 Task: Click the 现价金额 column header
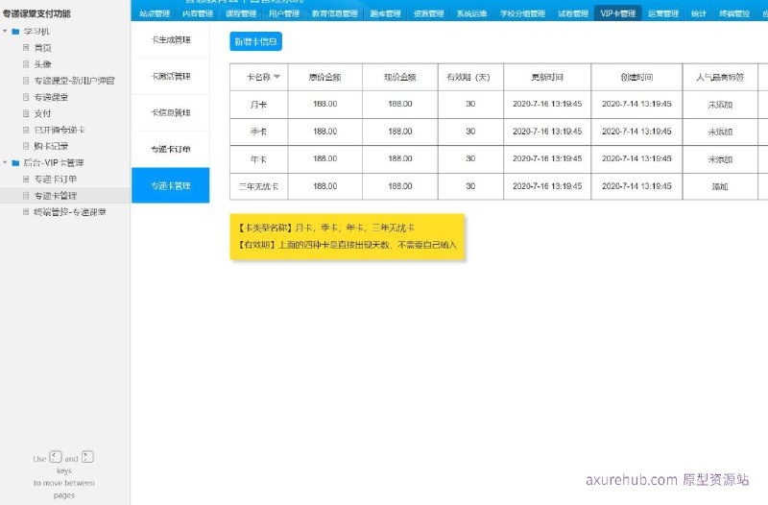click(400, 77)
